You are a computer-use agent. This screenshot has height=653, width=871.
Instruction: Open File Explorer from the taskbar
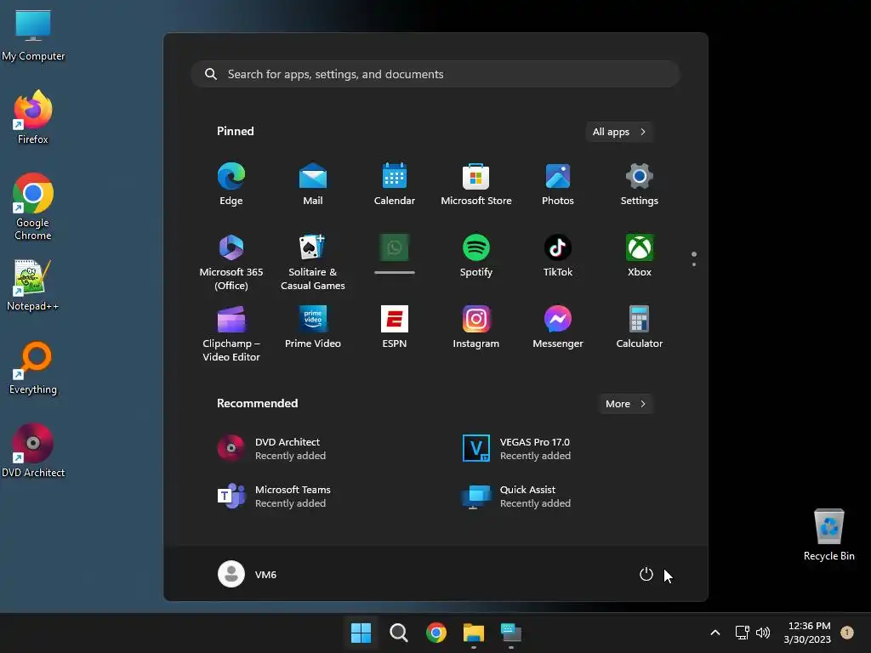coord(473,633)
